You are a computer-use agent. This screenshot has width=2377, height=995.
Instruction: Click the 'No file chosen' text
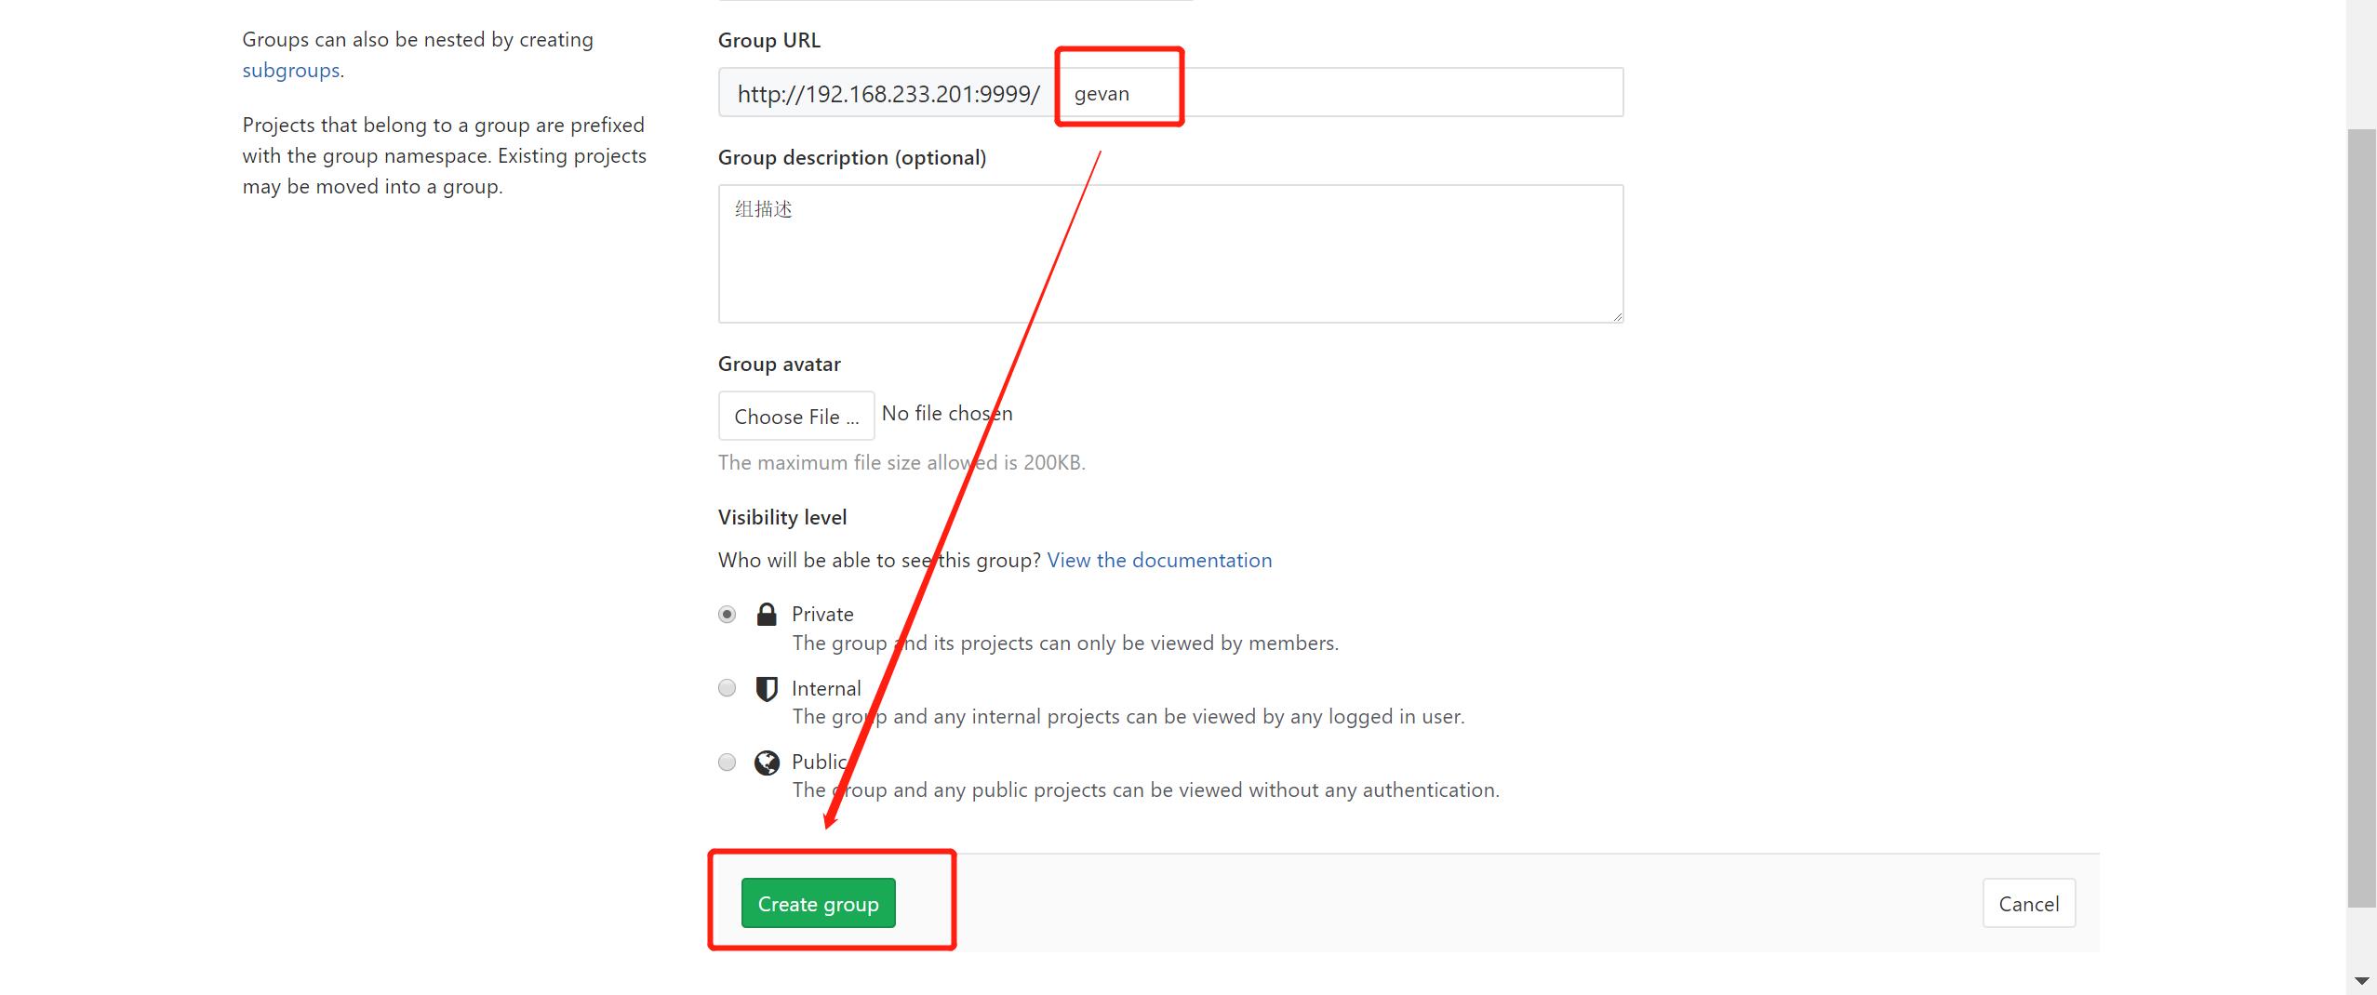tap(947, 414)
